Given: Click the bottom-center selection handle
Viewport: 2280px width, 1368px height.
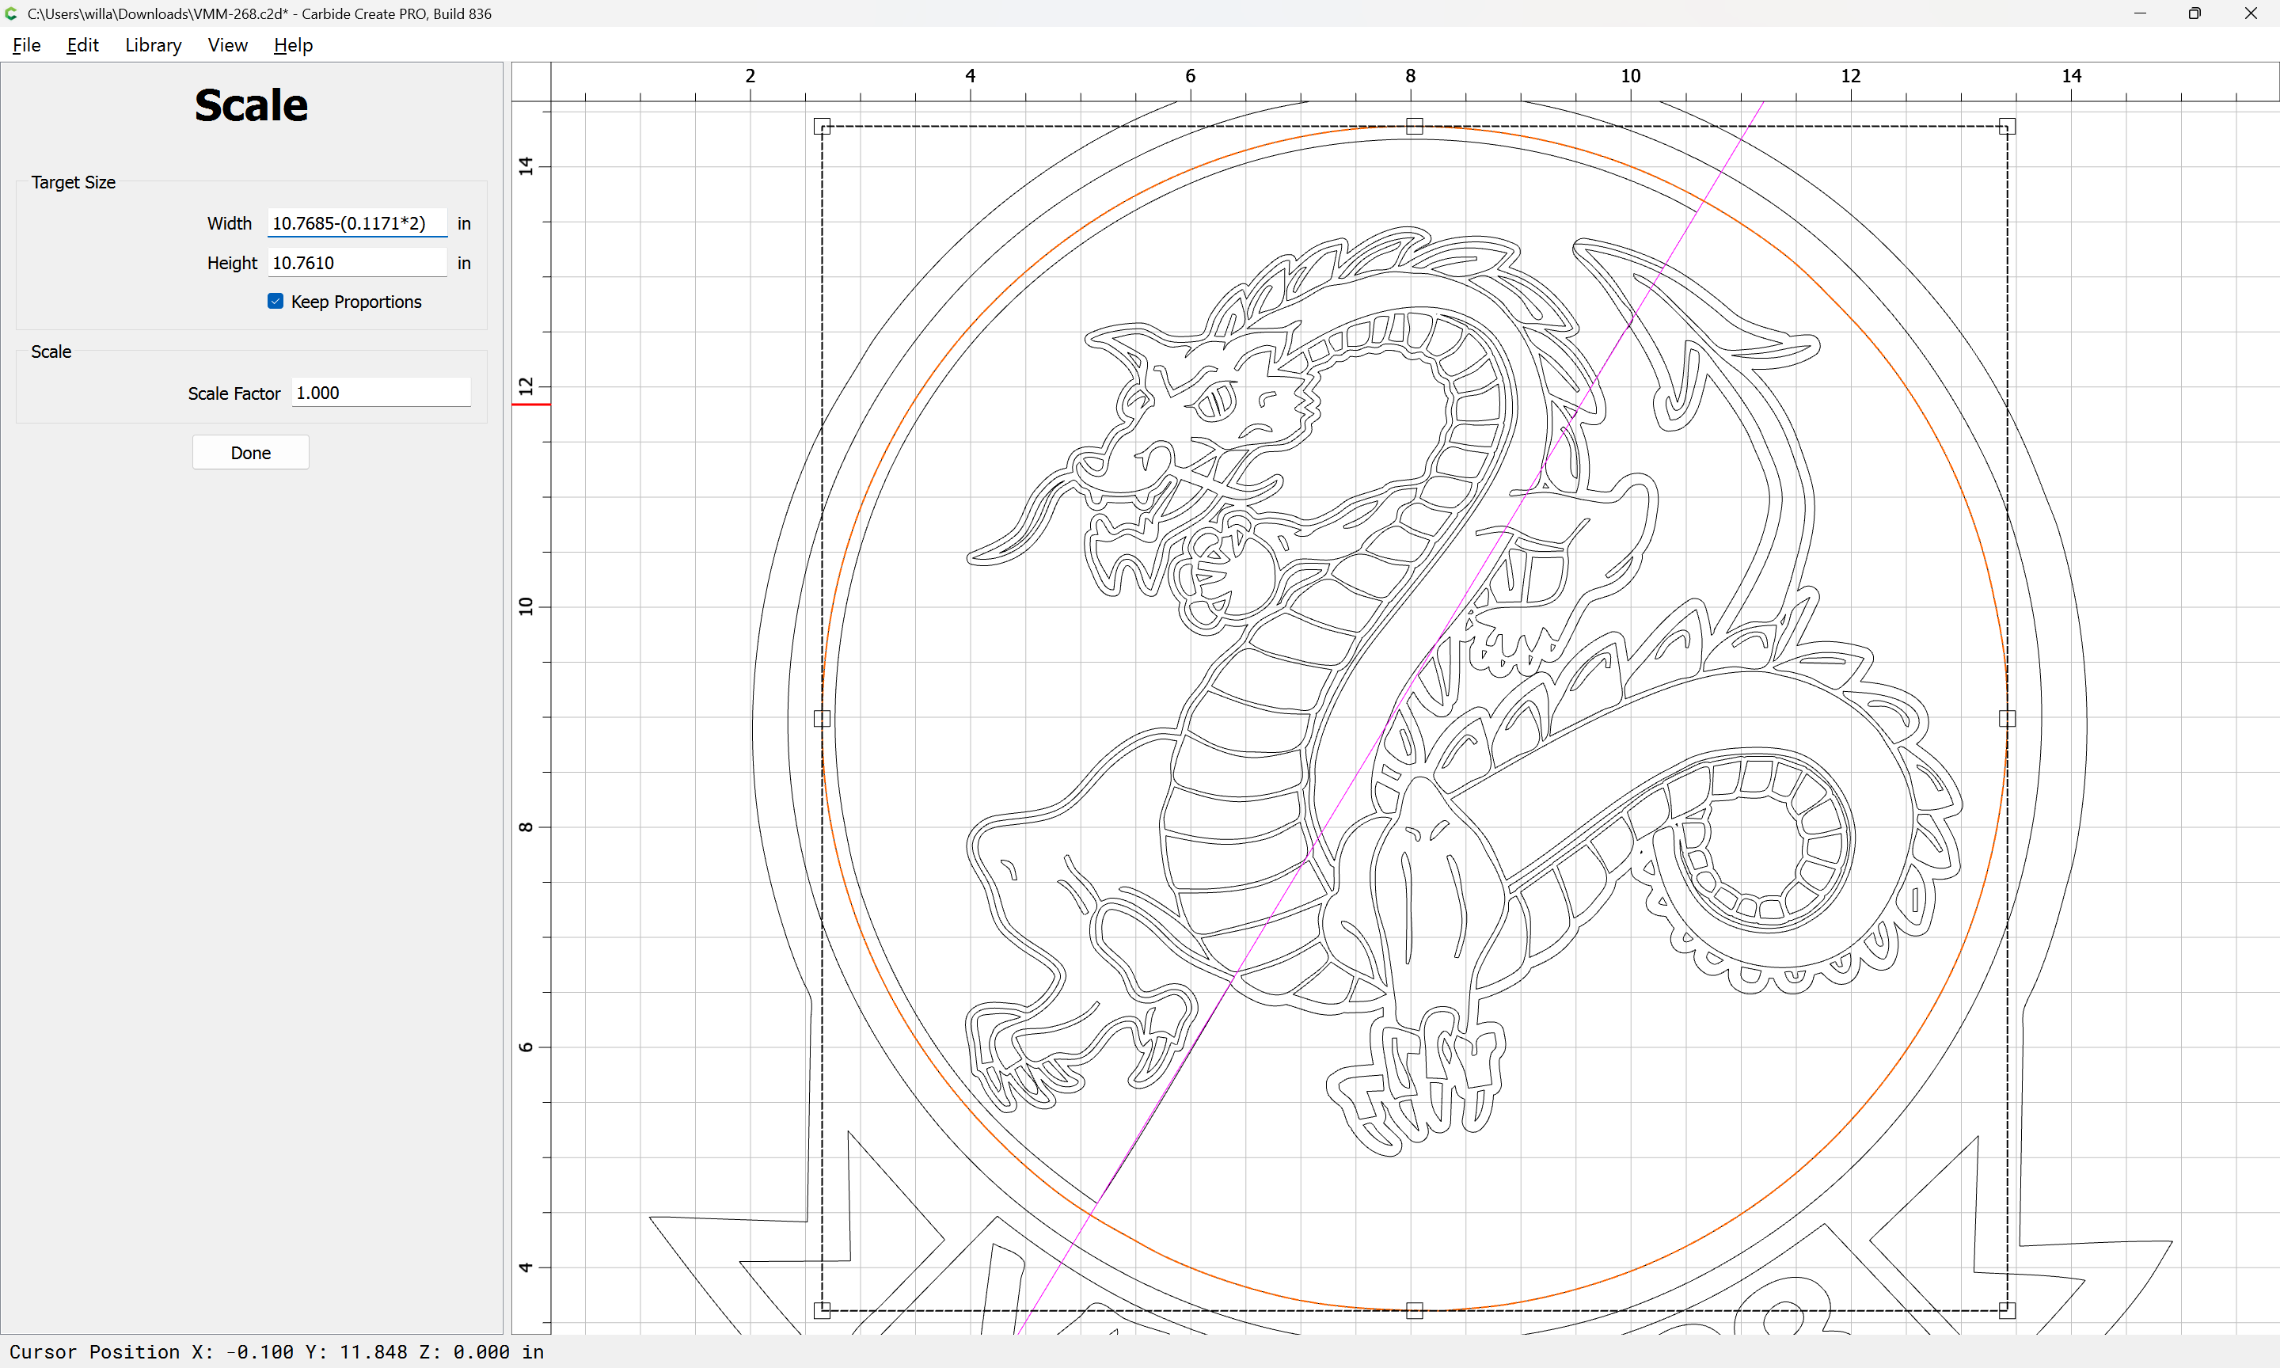Looking at the screenshot, I should pyautogui.click(x=1415, y=1310).
